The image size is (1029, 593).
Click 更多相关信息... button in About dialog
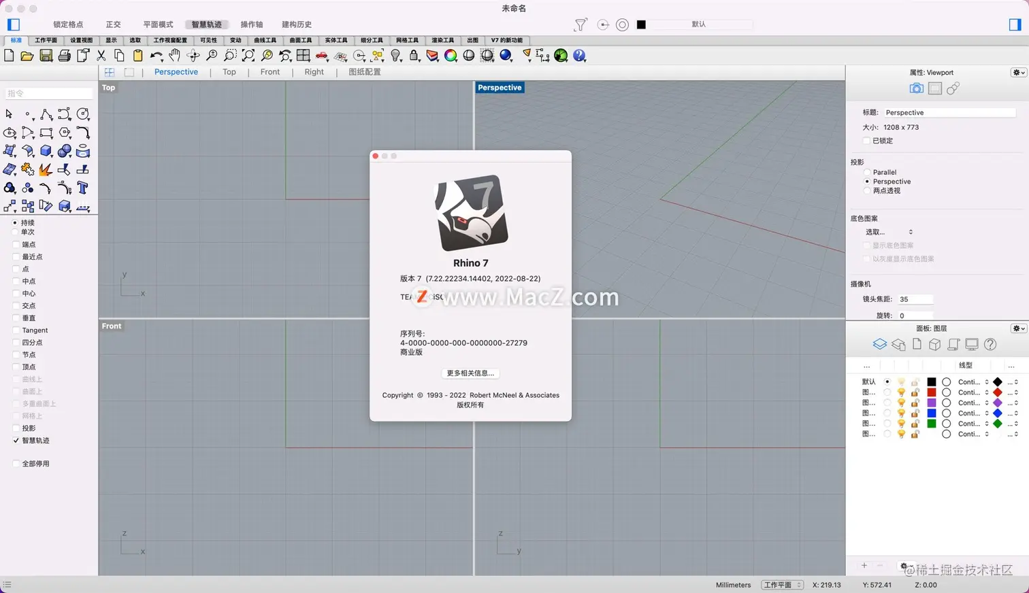pos(470,373)
